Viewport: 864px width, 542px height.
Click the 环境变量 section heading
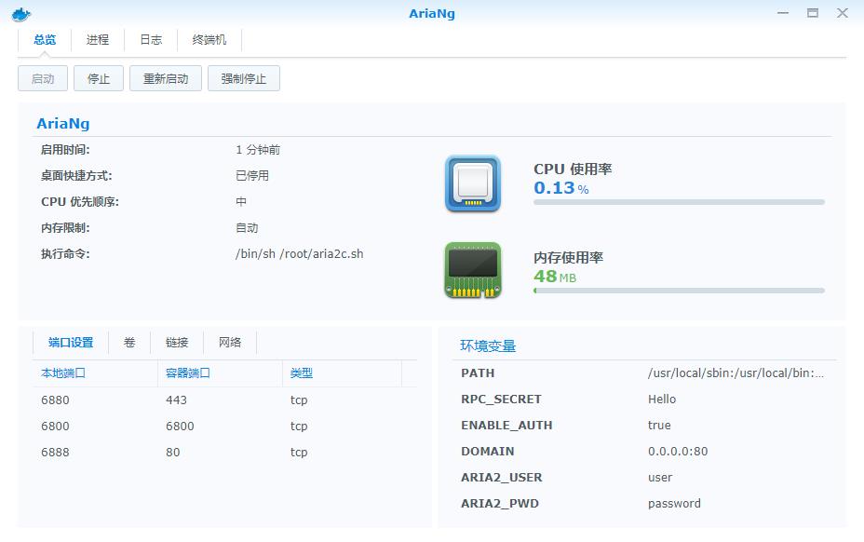click(x=488, y=346)
